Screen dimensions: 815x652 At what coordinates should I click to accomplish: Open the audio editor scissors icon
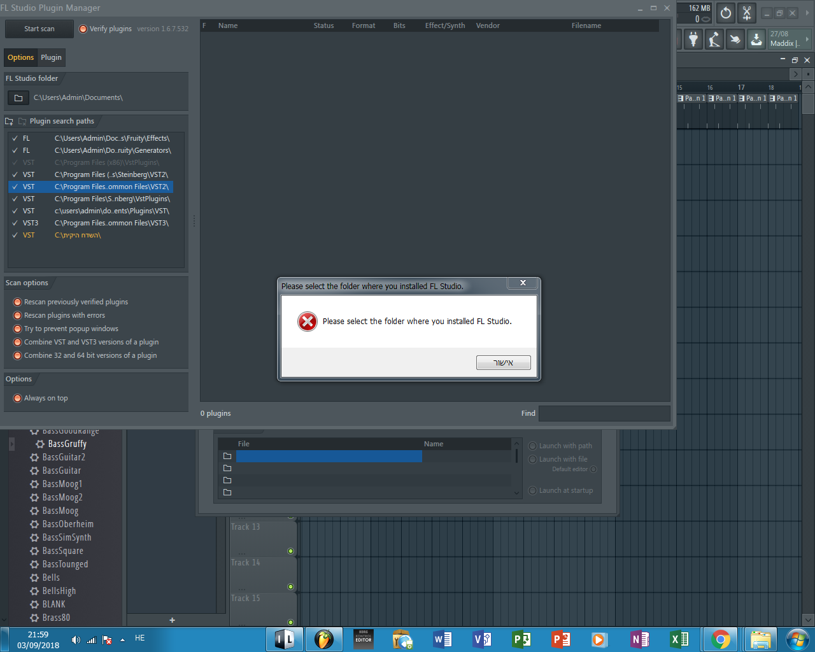point(747,13)
